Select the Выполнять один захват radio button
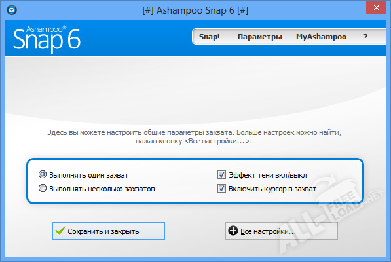Screen dimensions: 391x262 [x=43, y=174]
